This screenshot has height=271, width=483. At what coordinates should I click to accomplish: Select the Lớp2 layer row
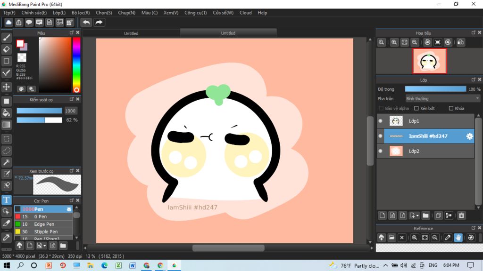[x=425, y=151]
